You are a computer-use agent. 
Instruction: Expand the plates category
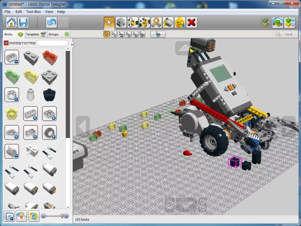(x=49, y=113)
